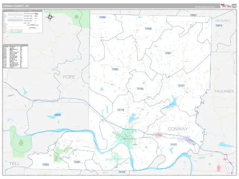Click the FAULKNER county label

(224, 91)
